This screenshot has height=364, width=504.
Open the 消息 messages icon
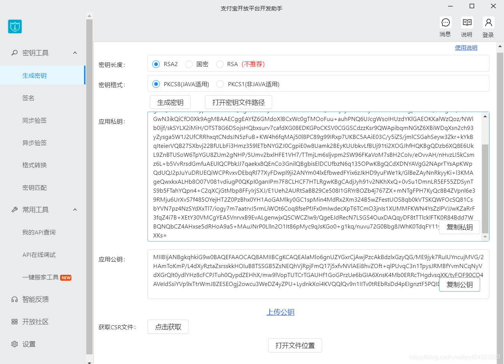point(445,23)
